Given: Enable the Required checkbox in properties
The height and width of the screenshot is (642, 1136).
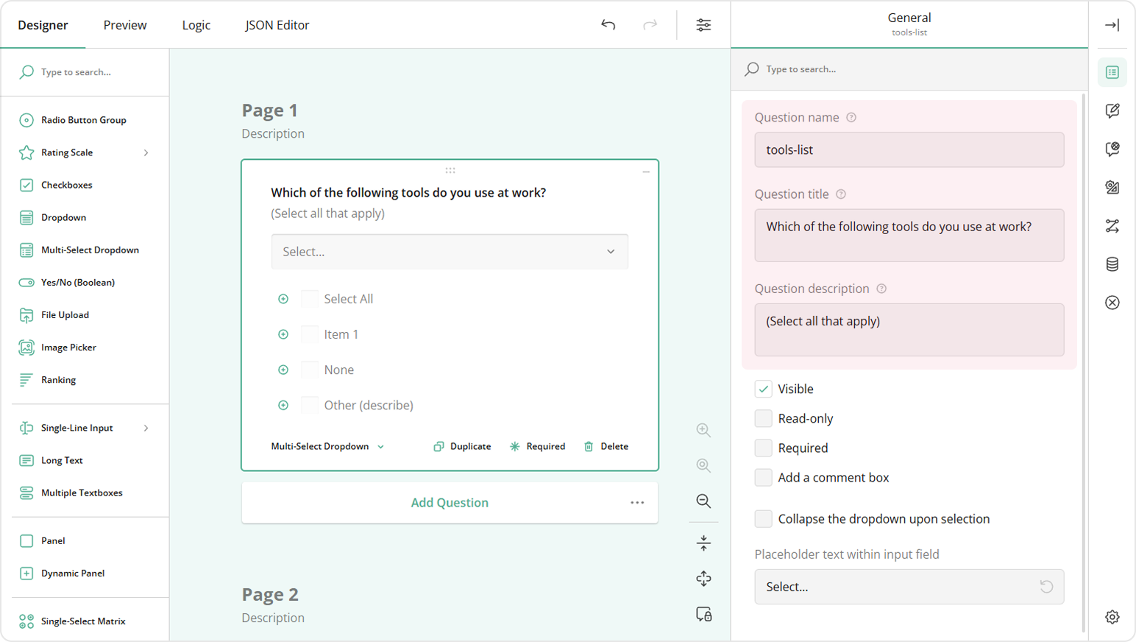Looking at the screenshot, I should [763, 448].
